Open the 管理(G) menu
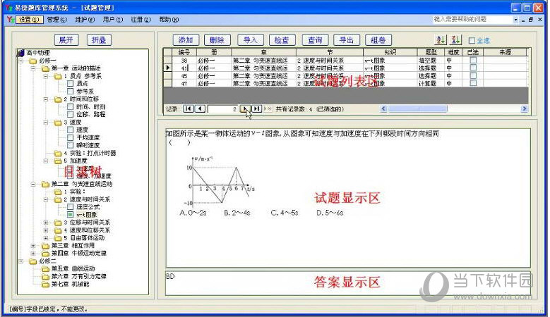The height and width of the screenshot is (317, 550). pos(56,20)
